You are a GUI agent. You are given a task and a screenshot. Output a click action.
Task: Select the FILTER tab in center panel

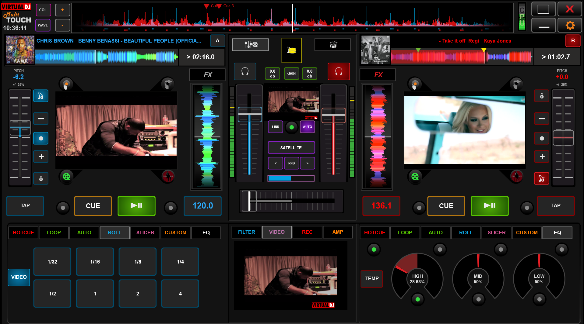click(x=246, y=232)
